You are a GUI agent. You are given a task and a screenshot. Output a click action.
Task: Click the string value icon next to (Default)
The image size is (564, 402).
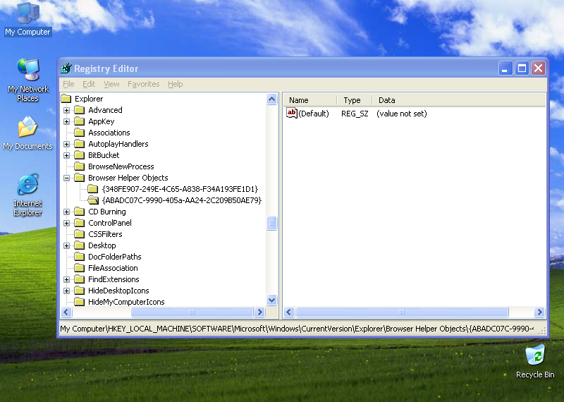tap(292, 113)
